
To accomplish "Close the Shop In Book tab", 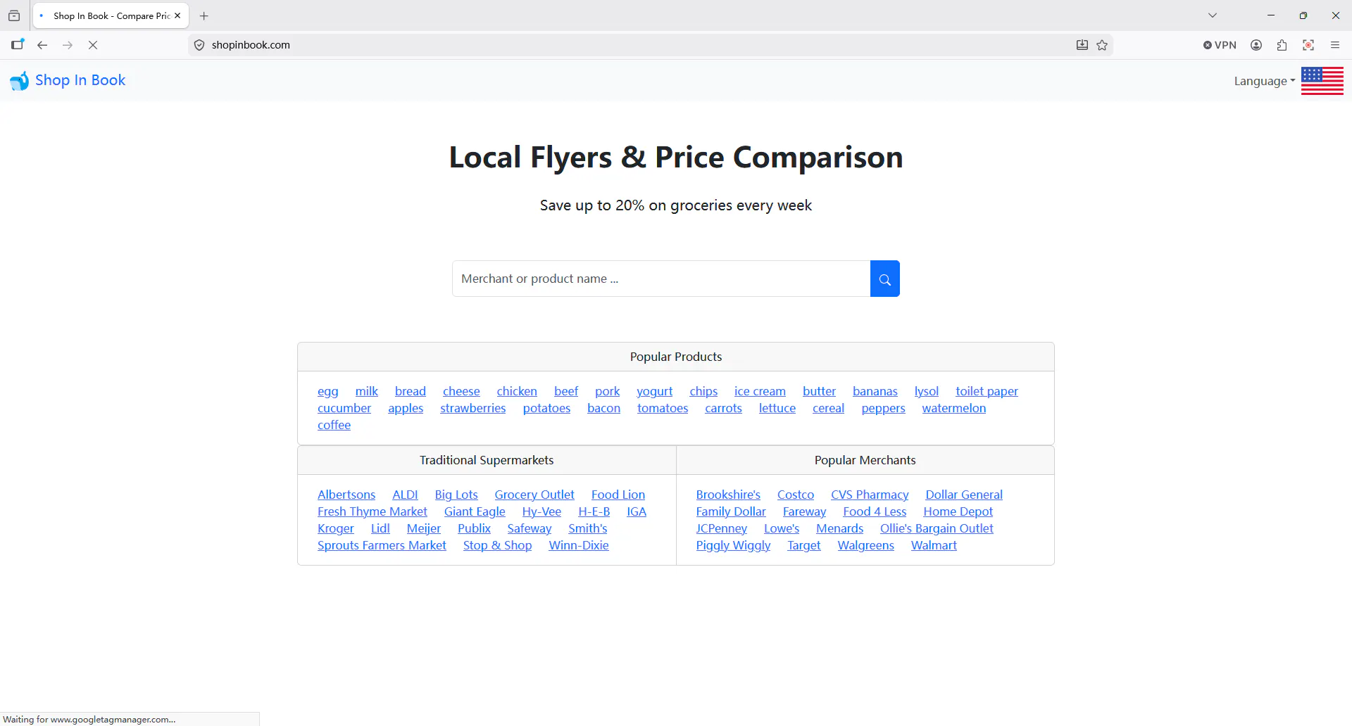I will click(177, 15).
